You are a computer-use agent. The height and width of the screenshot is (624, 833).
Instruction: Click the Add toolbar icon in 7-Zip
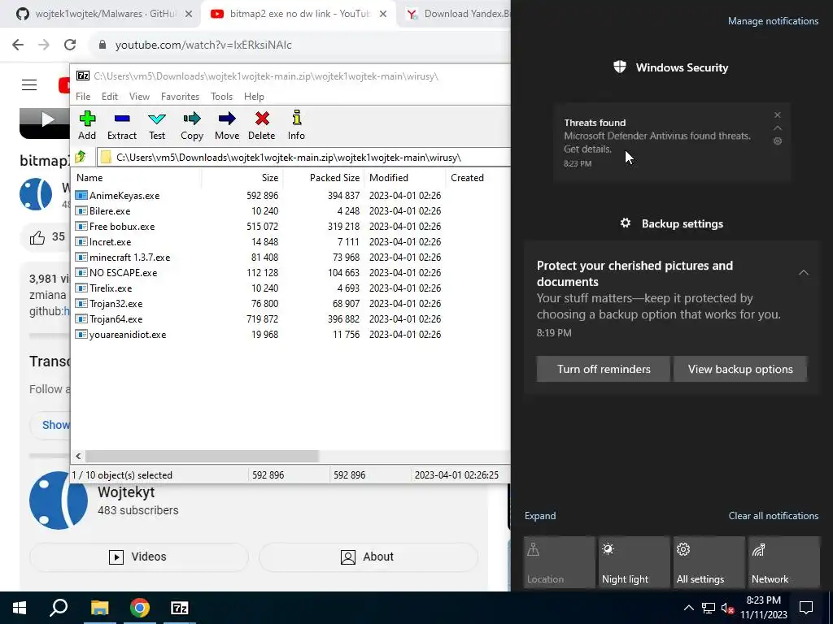coord(87,125)
